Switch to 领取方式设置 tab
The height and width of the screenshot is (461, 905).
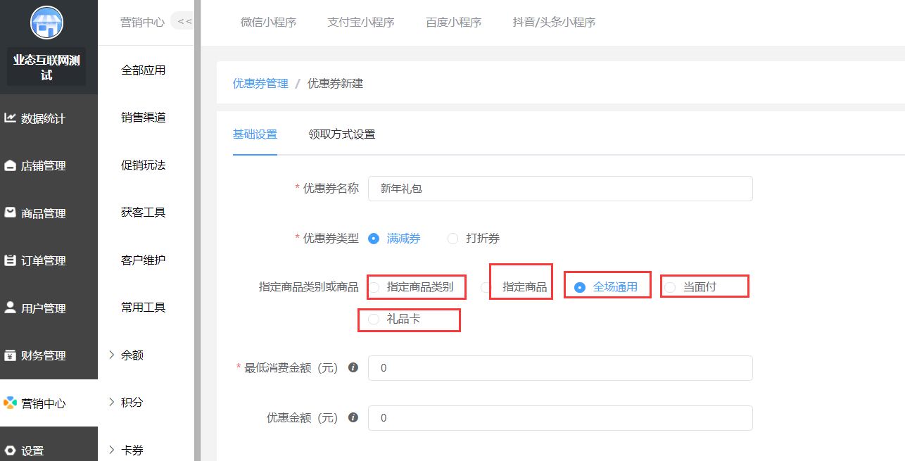click(x=342, y=134)
